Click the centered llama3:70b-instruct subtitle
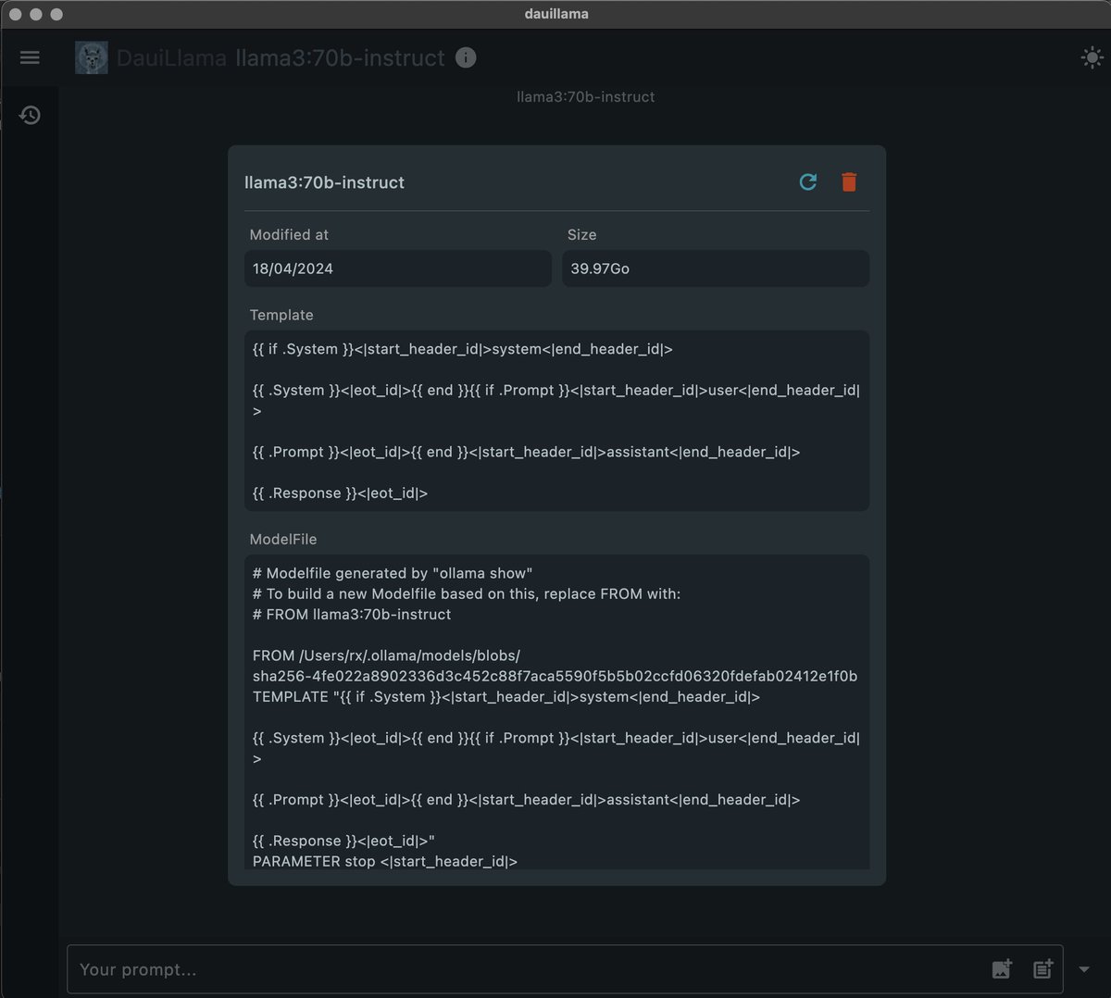Image resolution: width=1111 pixels, height=998 pixels. click(x=585, y=96)
